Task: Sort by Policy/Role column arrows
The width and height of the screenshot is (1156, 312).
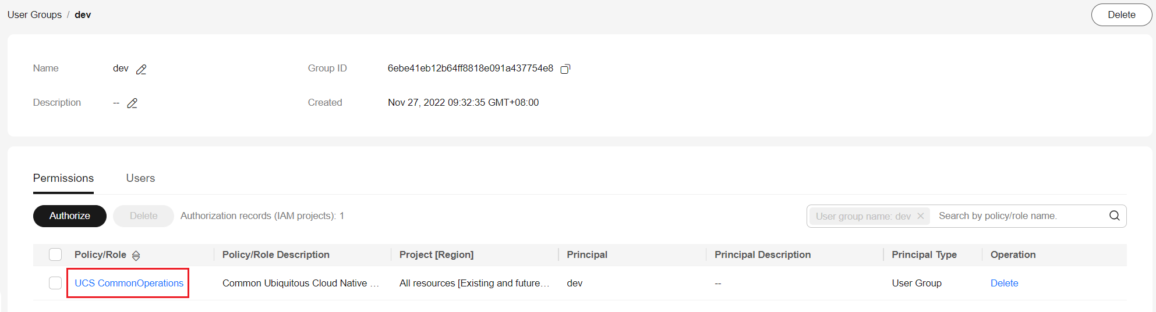Action: [x=136, y=256]
